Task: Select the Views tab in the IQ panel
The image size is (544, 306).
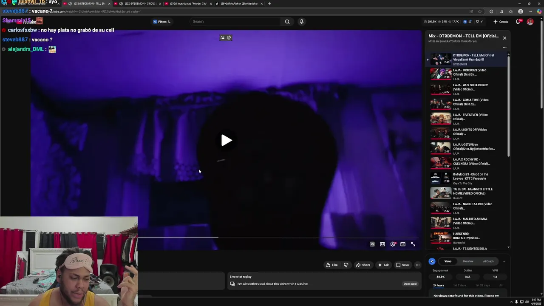Action: click(x=448, y=261)
